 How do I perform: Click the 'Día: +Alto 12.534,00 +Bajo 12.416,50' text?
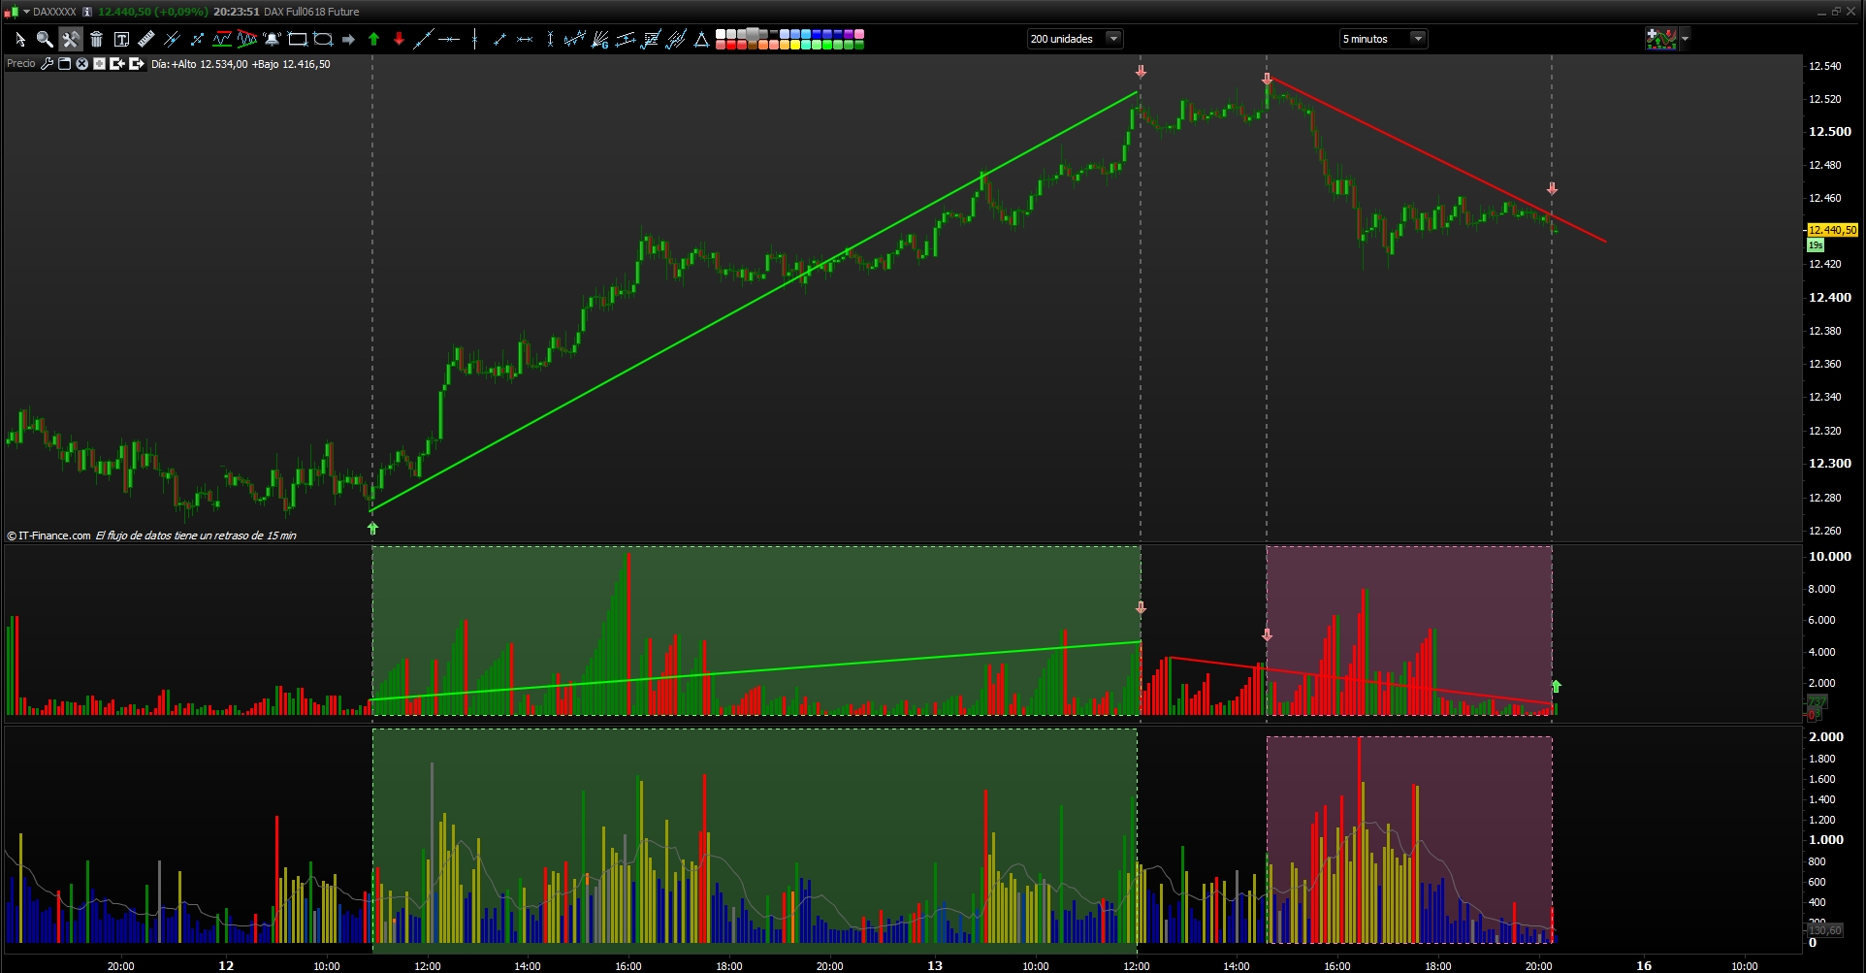241,64
